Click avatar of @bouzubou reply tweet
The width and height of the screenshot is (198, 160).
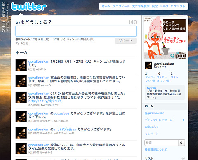tap(21, 117)
